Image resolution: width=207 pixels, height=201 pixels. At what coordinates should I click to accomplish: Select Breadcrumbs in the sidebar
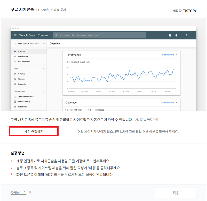[28, 107]
